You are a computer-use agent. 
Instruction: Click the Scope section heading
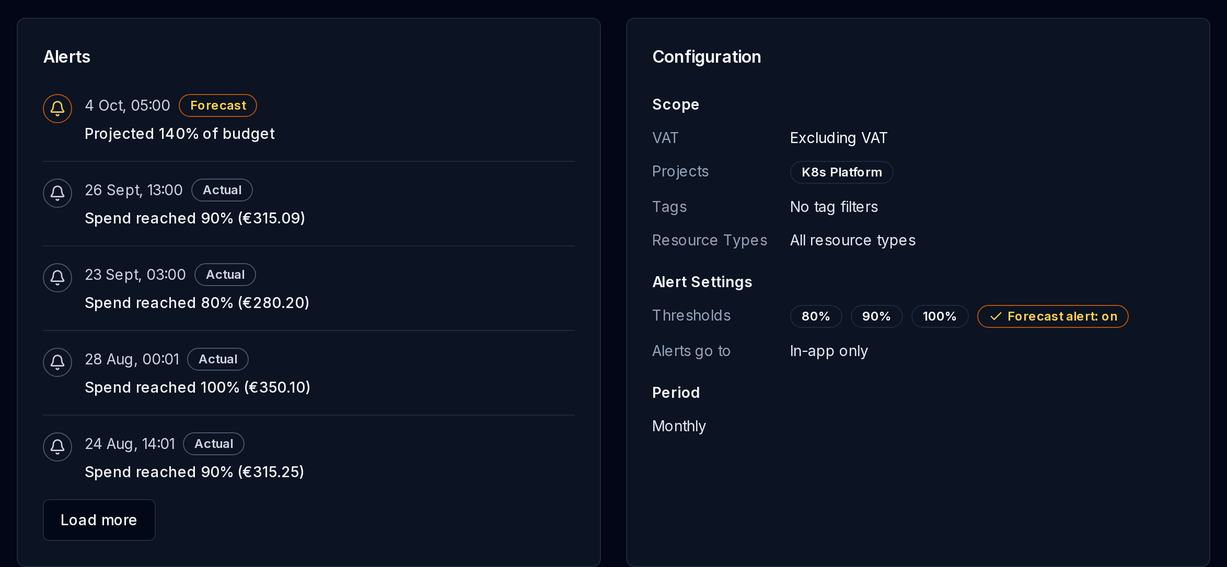tap(676, 104)
